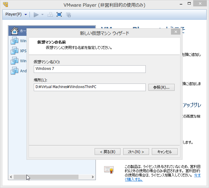Click the left arrow of the library scrollbar

[x=11, y=177]
